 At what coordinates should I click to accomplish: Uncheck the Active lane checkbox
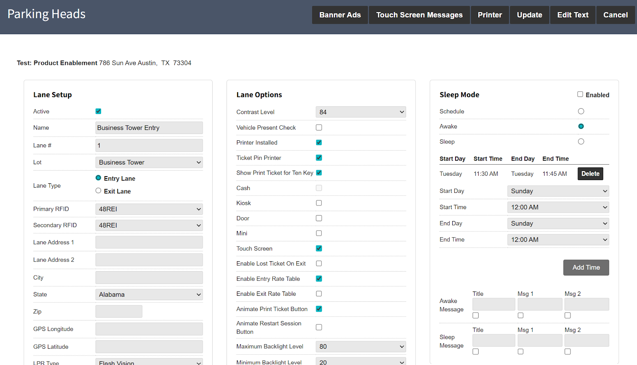click(x=98, y=111)
